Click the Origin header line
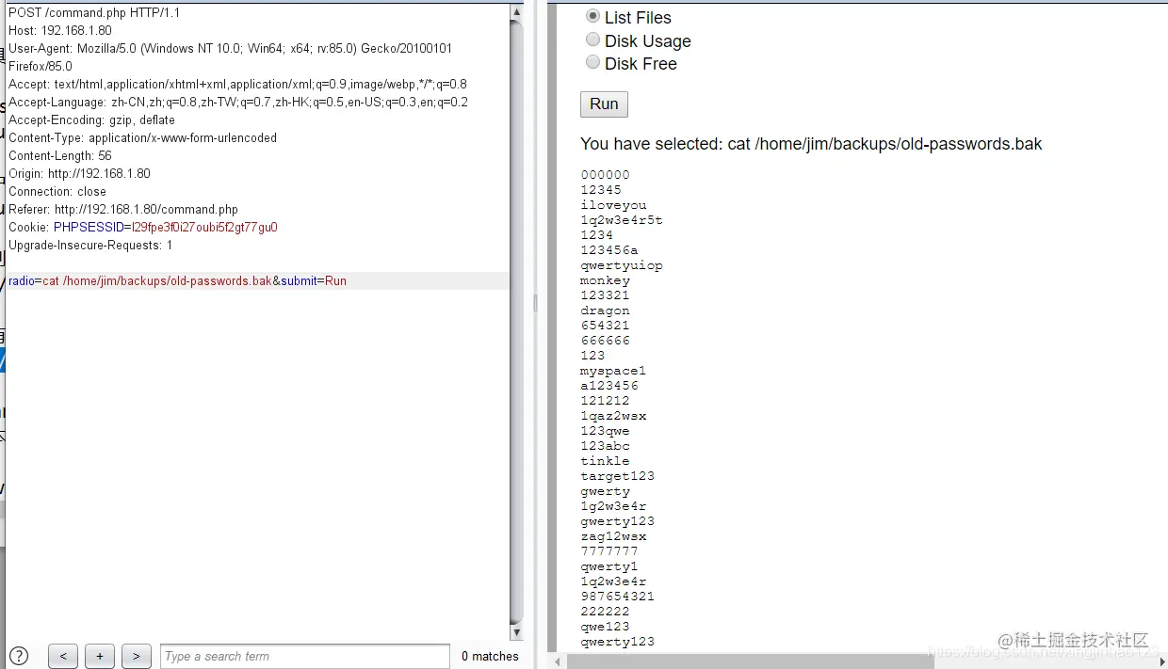The height and width of the screenshot is (669, 1168). tap(79, 174)
